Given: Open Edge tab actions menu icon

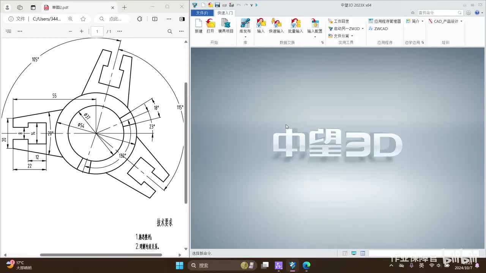Looking at the screenshot, I should tap(33, 7).
